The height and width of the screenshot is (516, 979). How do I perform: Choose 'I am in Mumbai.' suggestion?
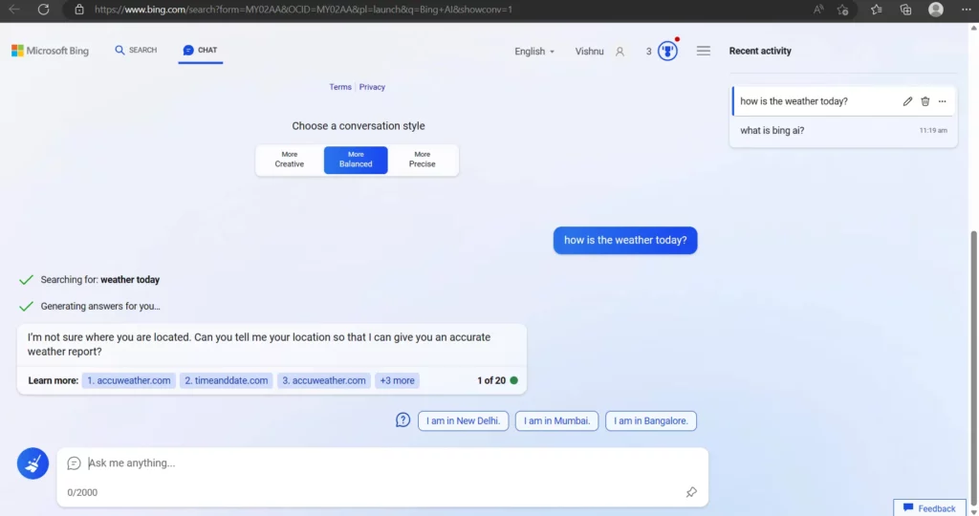pos(557,420)
